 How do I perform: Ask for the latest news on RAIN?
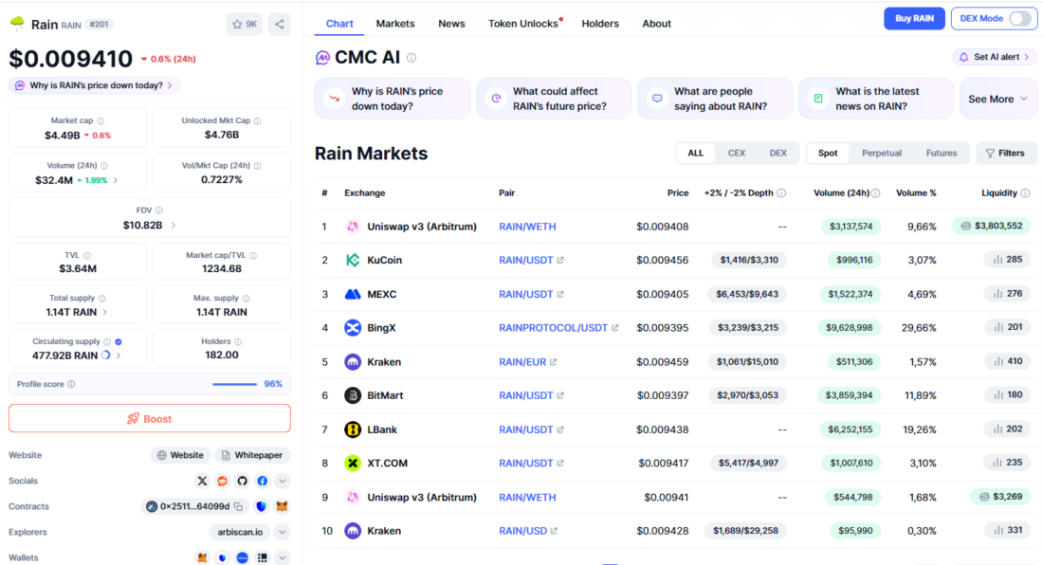(x=875, y=99)
